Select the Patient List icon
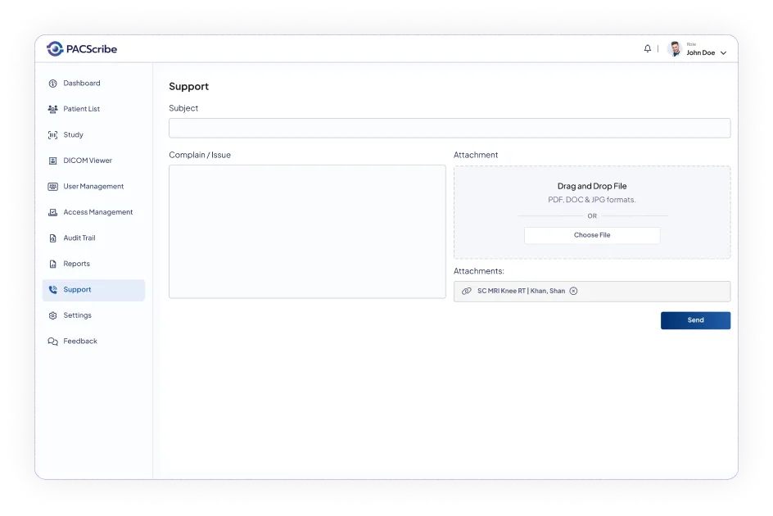Screen dimensions: 773x516 pyautogui.click(x=53, y=108)
